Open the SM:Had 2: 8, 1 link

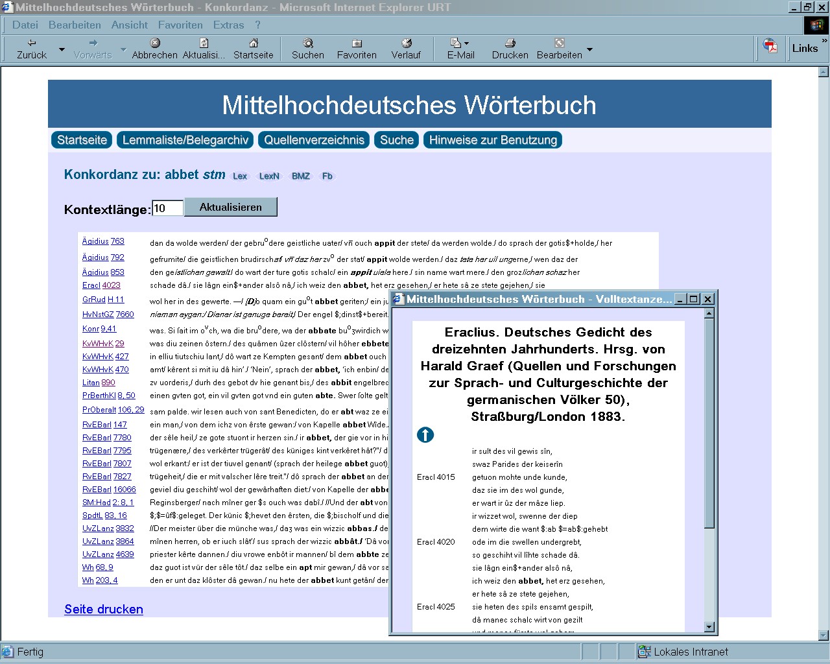click(x=108, y=503)
